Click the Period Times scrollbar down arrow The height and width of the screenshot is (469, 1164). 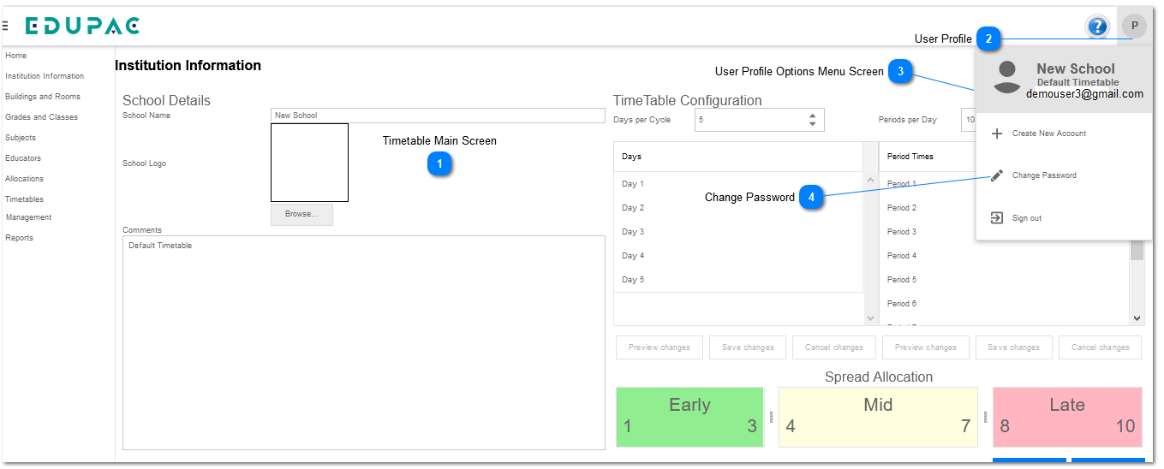[1137, 318]
